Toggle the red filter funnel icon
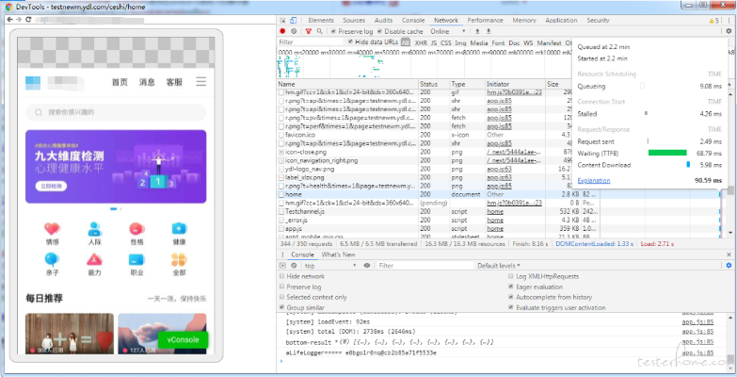Image resolution: width=737 pixels, height=377 pixels. pos(309,31)
